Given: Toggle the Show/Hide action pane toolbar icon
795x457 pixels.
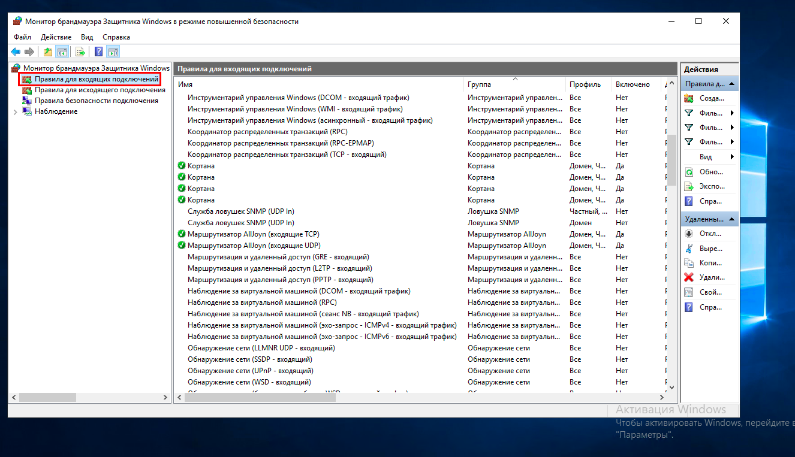Looking at the screenshot, I should click(113, 52).
